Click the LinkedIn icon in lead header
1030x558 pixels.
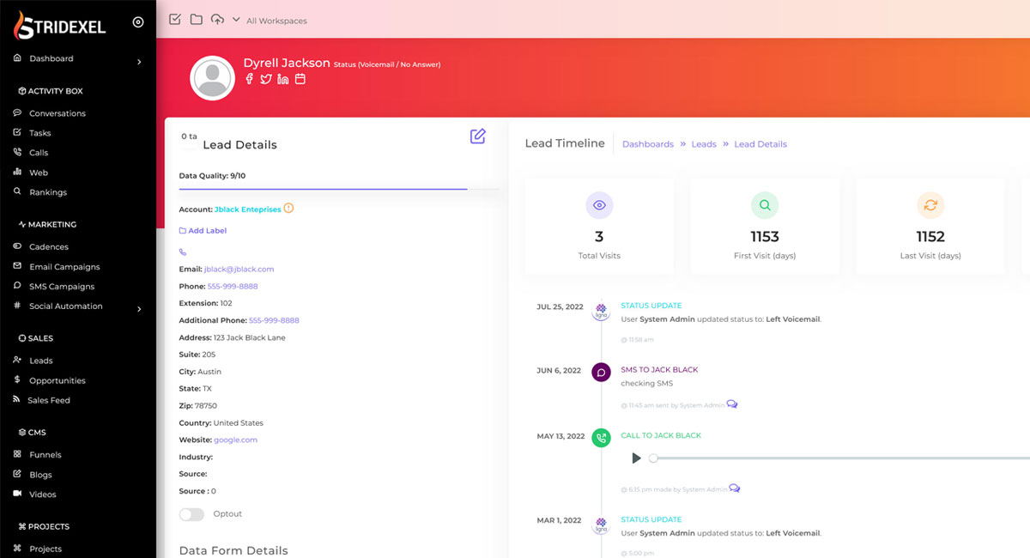click(283, 79)
